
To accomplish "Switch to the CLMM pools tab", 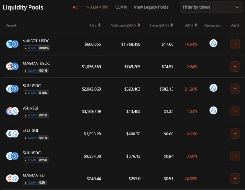I will coord(121,7).
